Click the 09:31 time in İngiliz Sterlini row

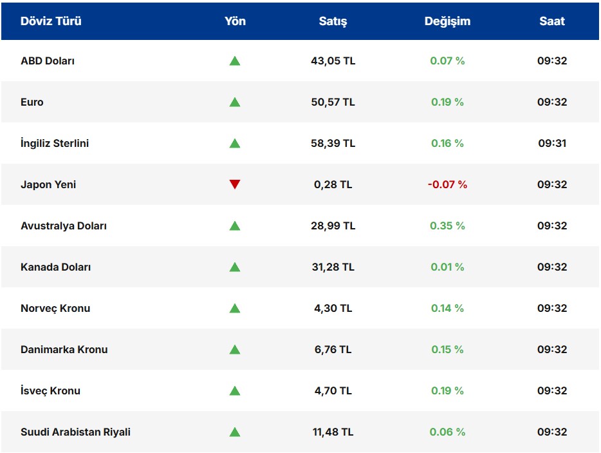point(552,144)
